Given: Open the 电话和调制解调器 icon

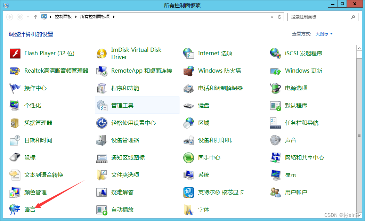Looking at the screenshot, I should [x=188, y=88].
